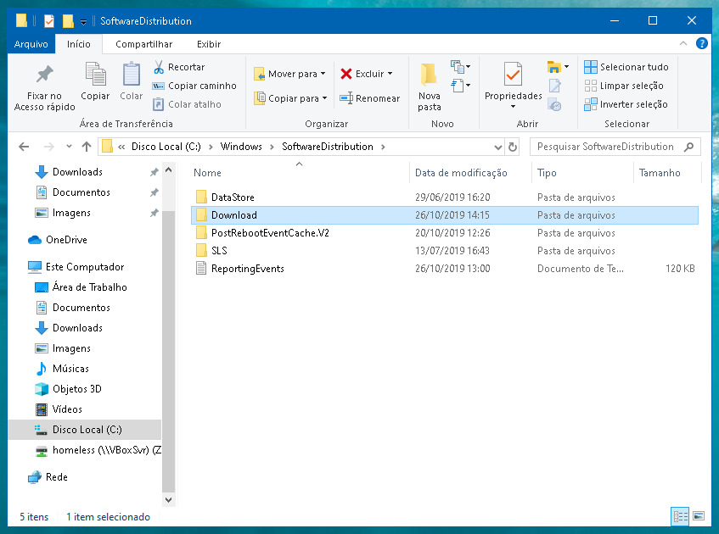The image size is (719, 534).
Task: Go up one level with up arrow
Action: pos(87,147)
